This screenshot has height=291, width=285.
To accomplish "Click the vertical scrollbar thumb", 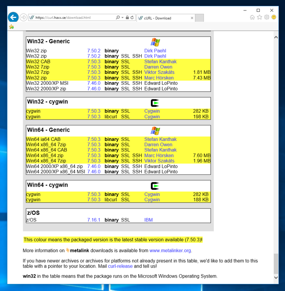I will 276,263.
